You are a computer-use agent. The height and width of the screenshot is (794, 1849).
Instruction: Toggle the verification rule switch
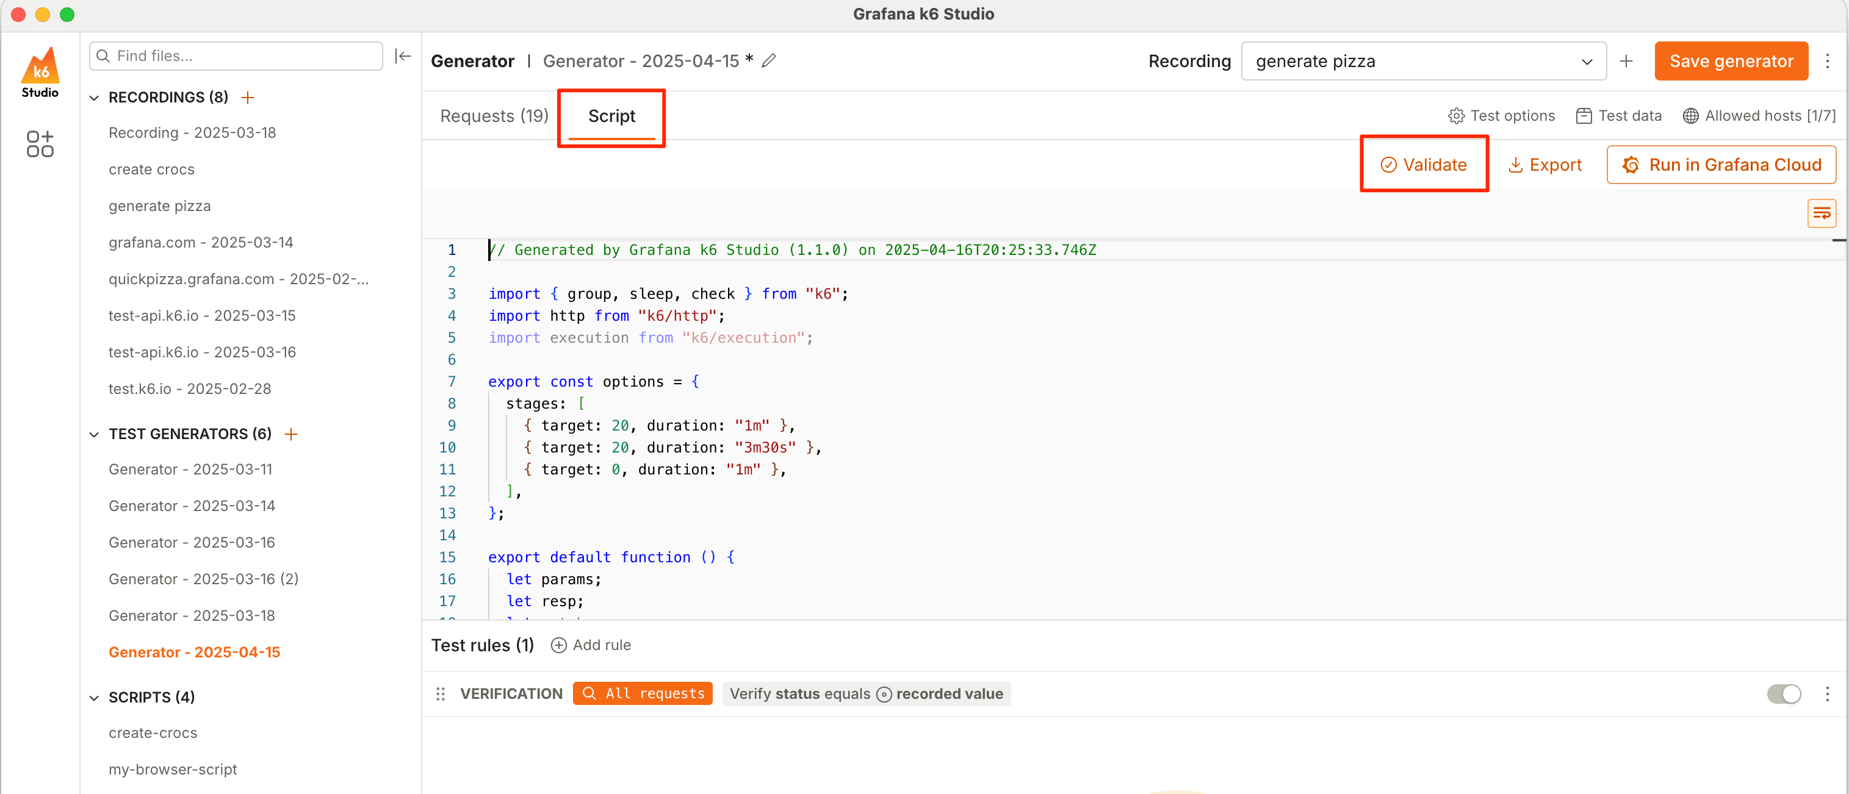[x=1783, y=693]
